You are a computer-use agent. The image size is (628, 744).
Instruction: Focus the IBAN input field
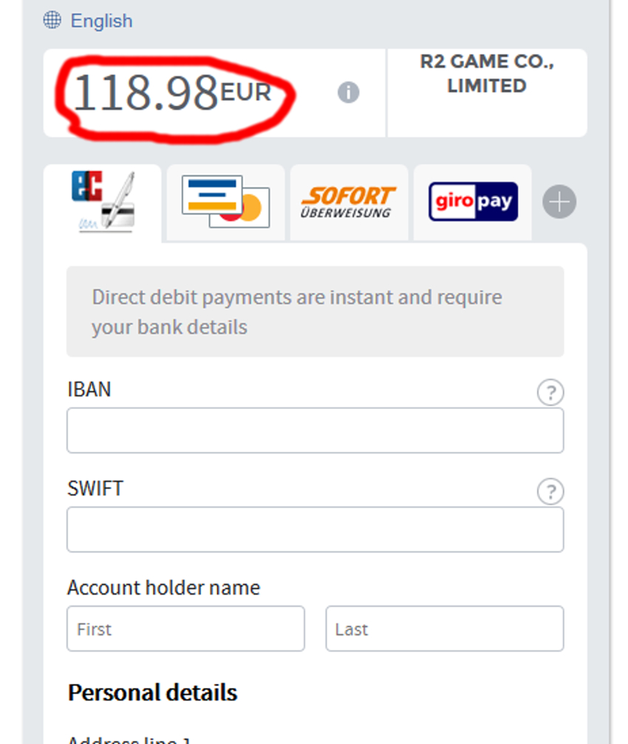[315, 430]
